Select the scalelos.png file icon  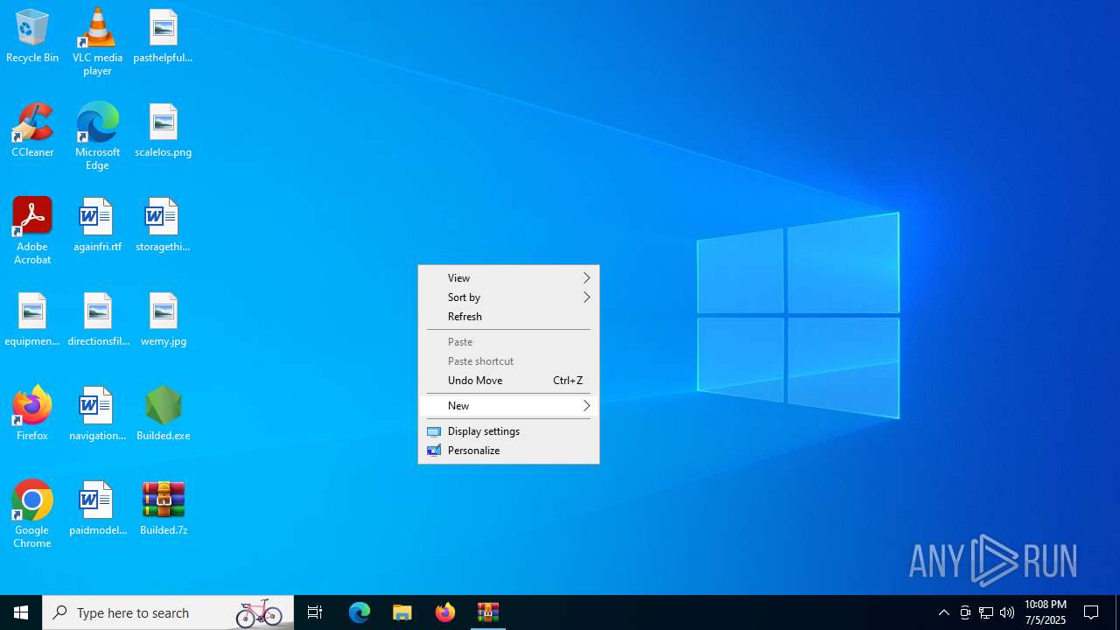coord(163,131)
